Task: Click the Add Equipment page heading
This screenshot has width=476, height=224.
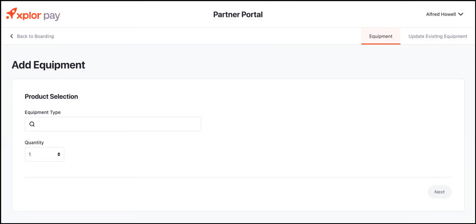Action: click(x=48, y=65)
